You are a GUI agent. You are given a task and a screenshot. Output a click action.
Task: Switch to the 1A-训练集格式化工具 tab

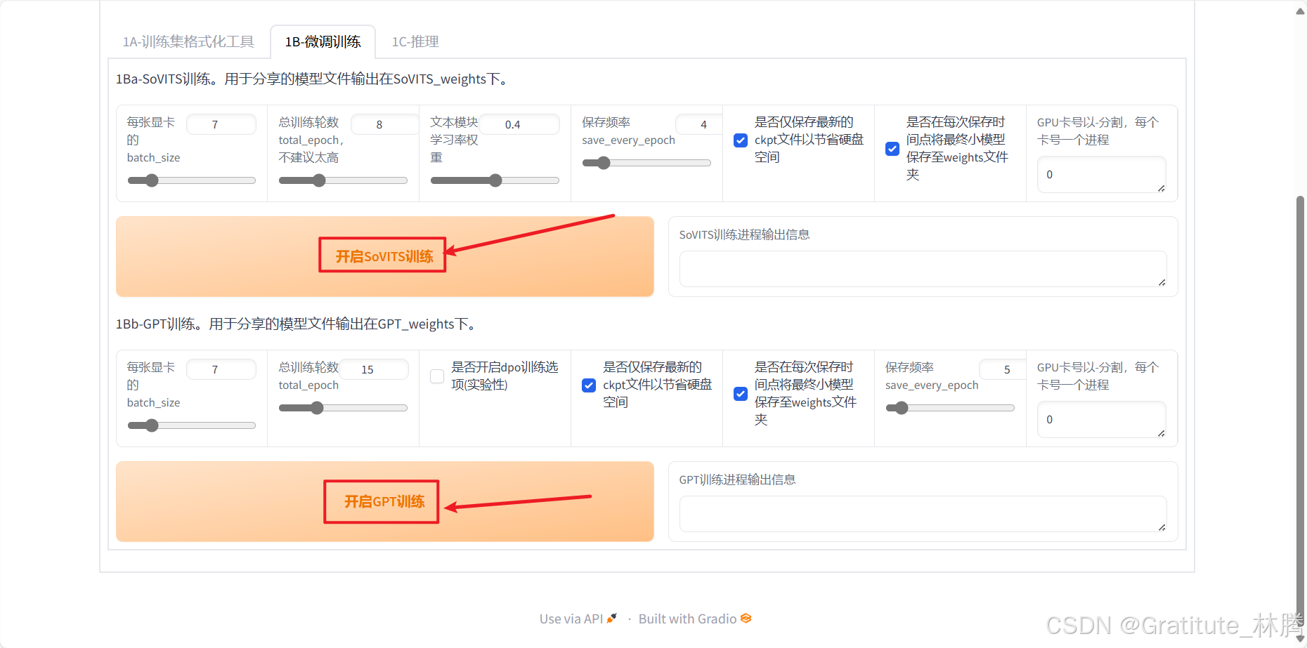[x=188, y=41]
